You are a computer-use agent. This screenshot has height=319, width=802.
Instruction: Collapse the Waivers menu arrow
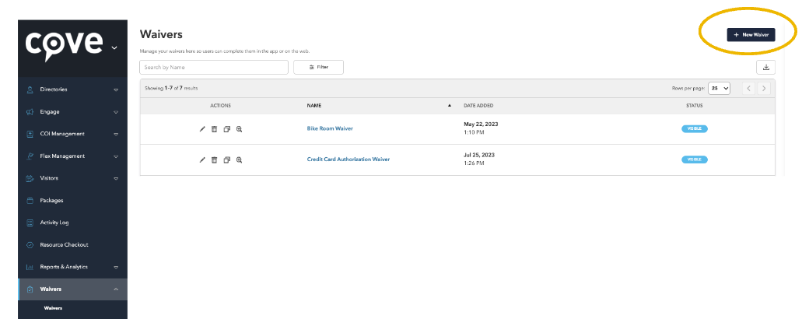click(116, 289)
